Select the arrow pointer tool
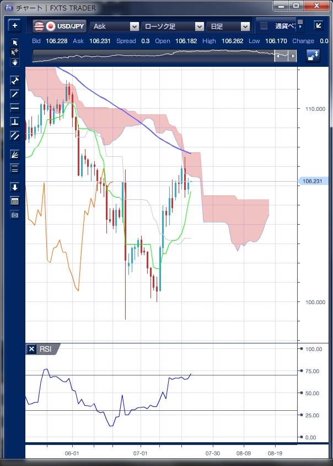 [x=15, y=43]
